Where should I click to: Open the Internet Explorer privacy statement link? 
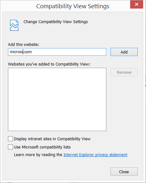(x=95, y=155)
